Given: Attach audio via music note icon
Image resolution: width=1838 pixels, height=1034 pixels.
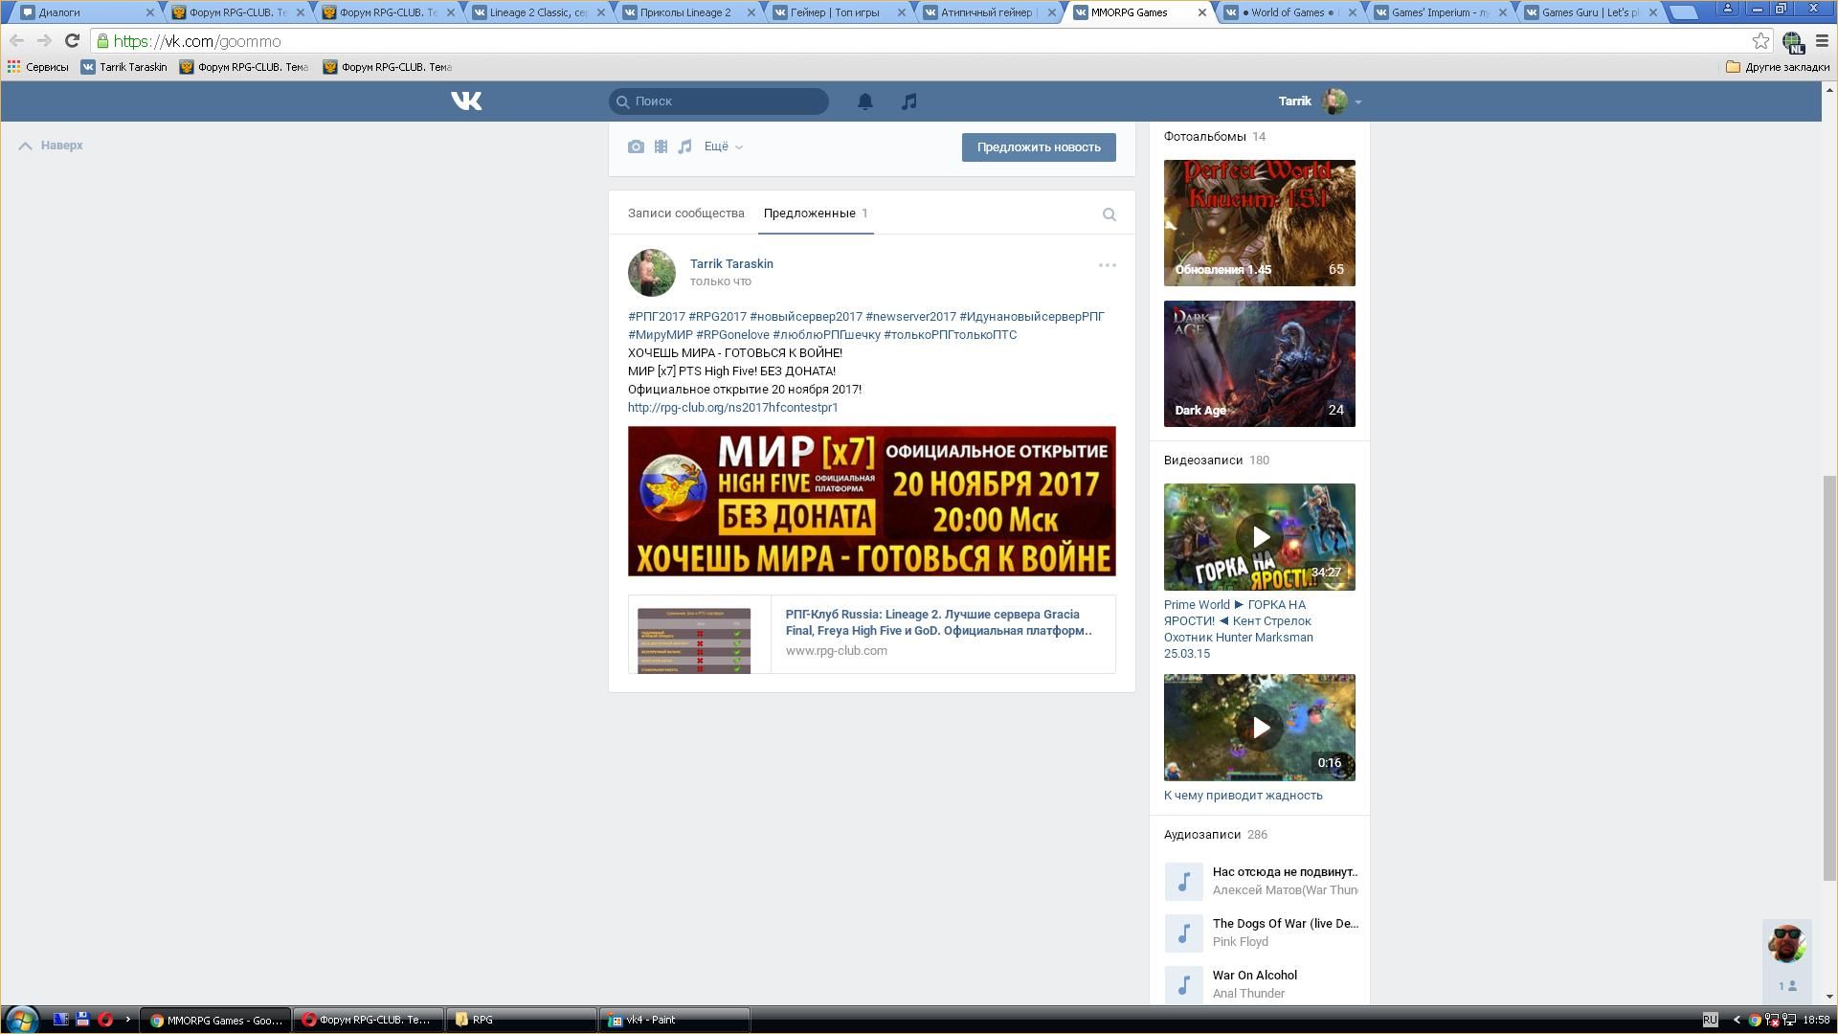Looking at the screenshot, I should click(x=684, y=146).
